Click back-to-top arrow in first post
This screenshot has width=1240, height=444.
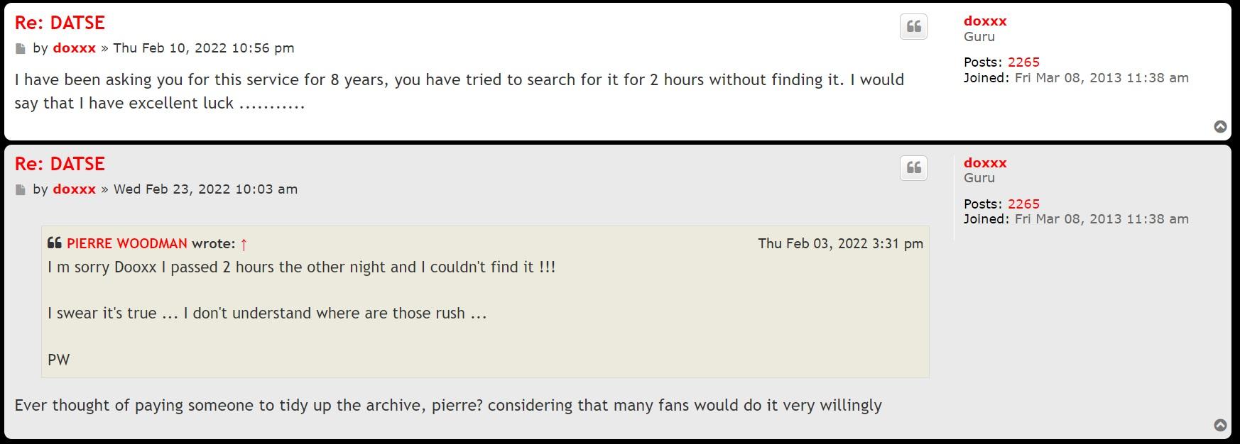[1220, 127]
